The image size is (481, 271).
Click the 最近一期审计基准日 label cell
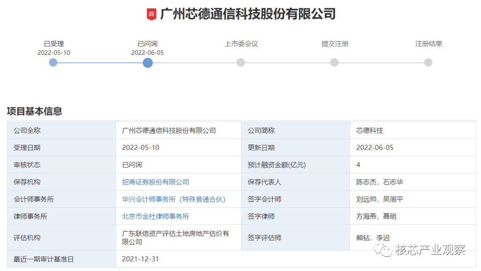click(61, 259)
